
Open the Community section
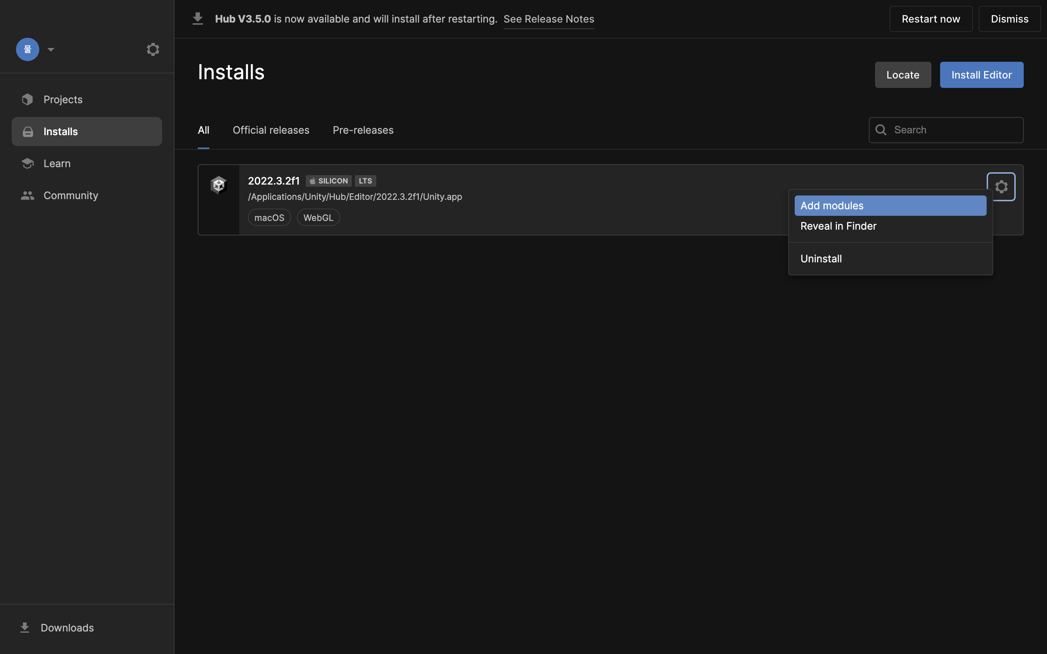[x=87, y=195]
